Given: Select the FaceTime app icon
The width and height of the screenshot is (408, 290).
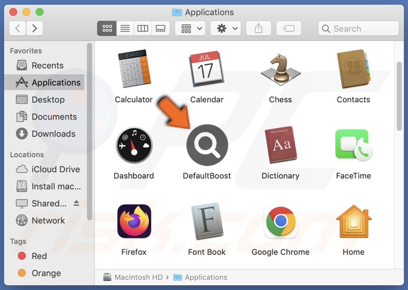Looking at the screenshot, I should click(x=353, y=145).
